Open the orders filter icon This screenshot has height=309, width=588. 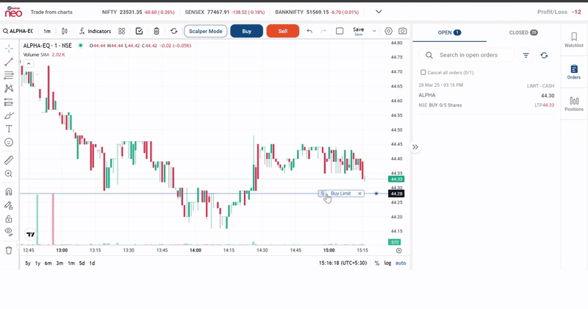point(526,55)
